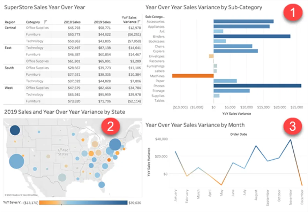Click the Supplies sub-category label
The width and height of the screenshot is (308, 212).
(x=158, y=96)
